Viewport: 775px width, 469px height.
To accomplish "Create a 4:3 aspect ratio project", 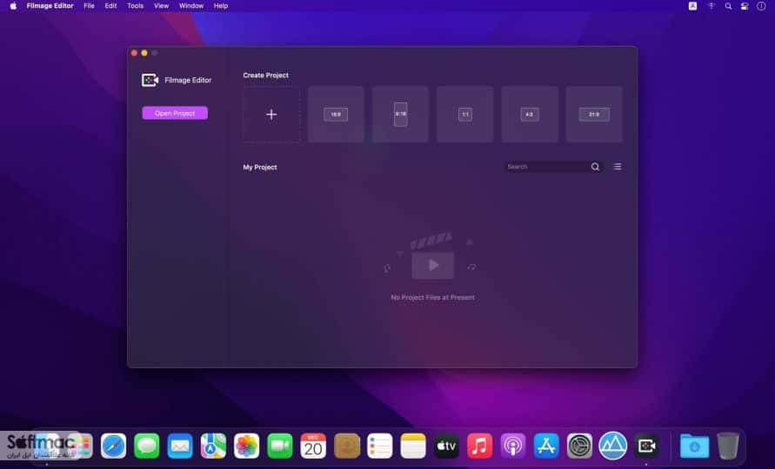I will [x=530, y=115].
